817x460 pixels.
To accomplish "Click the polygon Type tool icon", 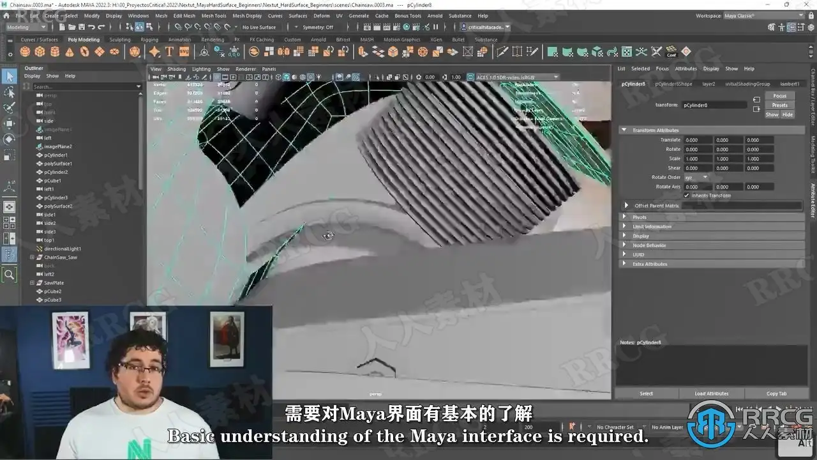I will 169,52.
